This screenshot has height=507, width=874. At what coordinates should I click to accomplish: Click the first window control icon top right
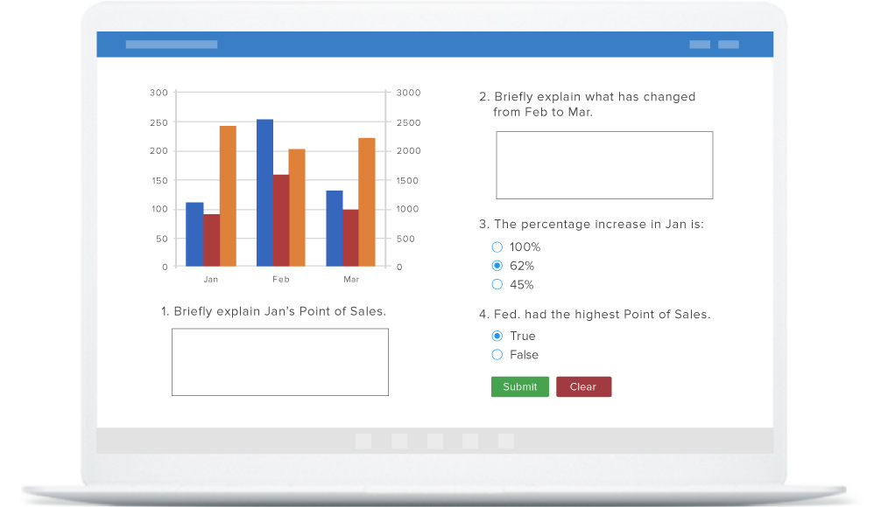(x=699, y=44)
